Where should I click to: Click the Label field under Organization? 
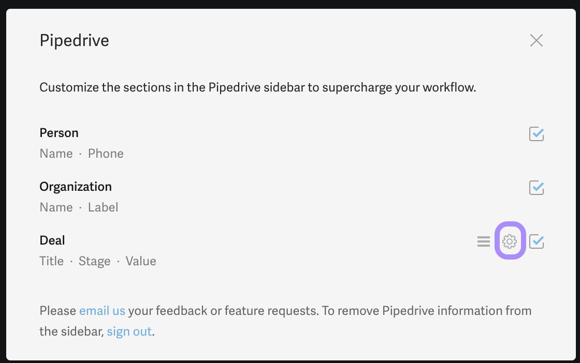(103, 207)
